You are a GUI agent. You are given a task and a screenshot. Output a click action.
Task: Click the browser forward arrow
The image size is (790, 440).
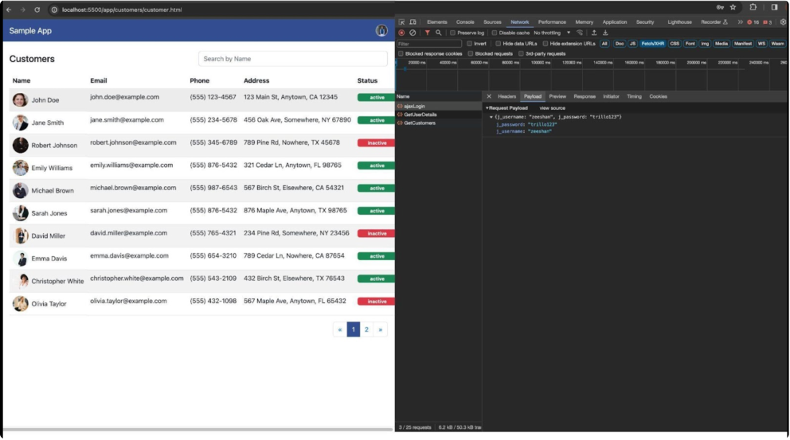click(x=22, y=10)
